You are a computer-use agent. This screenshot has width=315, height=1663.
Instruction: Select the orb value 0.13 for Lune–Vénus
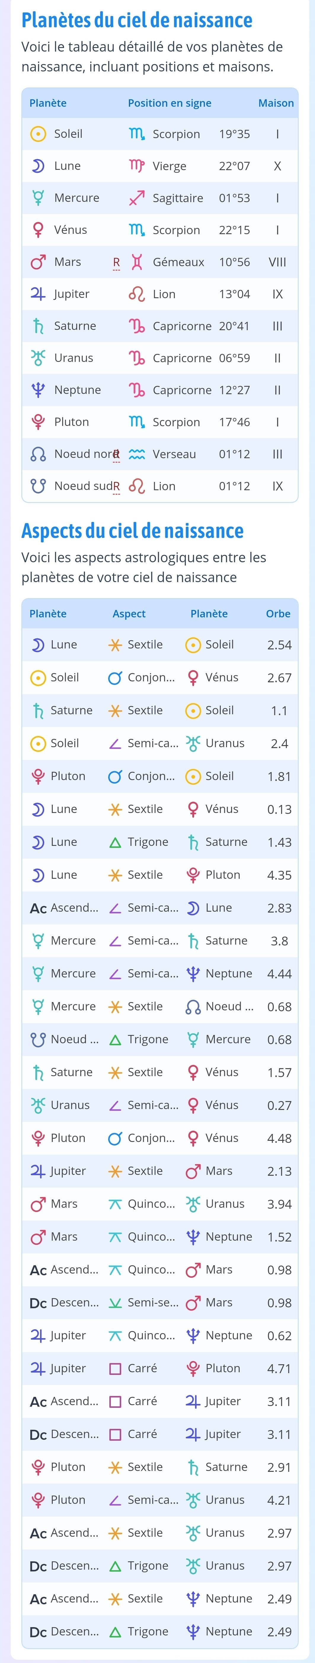click(x=279, y=809)
